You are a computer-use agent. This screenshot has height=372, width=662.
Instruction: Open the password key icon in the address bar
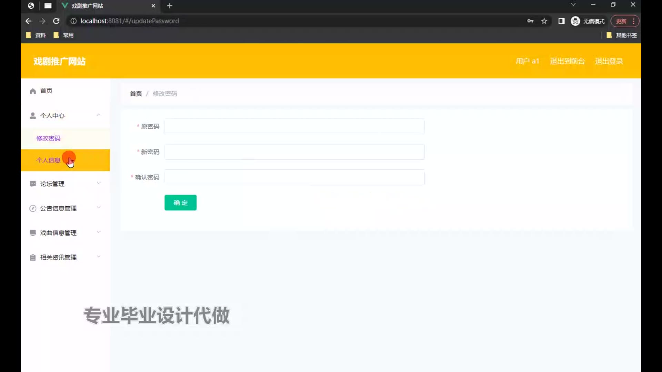530,21
